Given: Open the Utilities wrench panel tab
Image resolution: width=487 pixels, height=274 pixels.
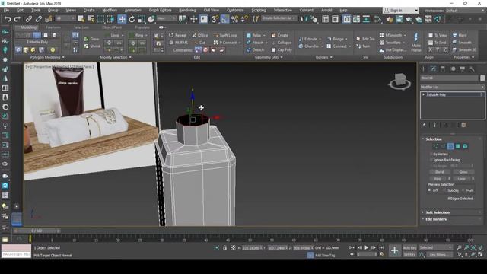Looking at the screenshot, I should (472, 68).
